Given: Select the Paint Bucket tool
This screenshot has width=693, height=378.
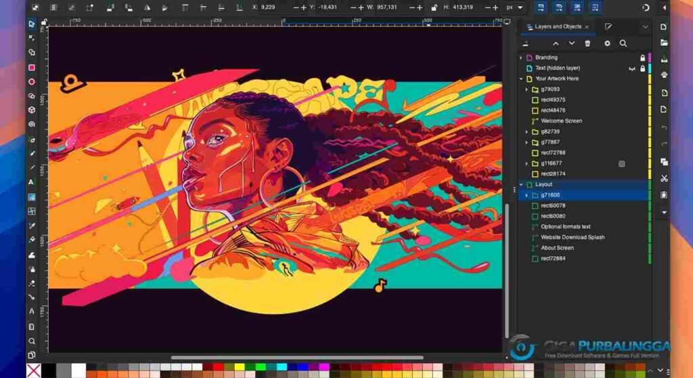Looking at the screenshot, I should [31, 240].
